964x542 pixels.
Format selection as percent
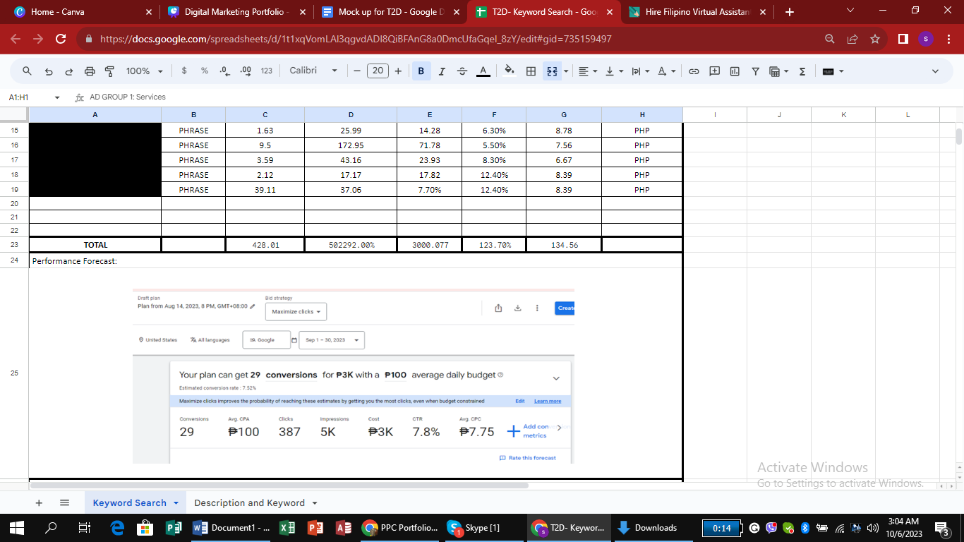[x=205, y=71]
